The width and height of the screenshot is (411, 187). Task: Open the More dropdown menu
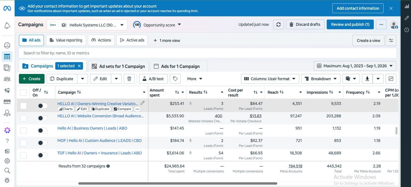[x=195, y=79]
